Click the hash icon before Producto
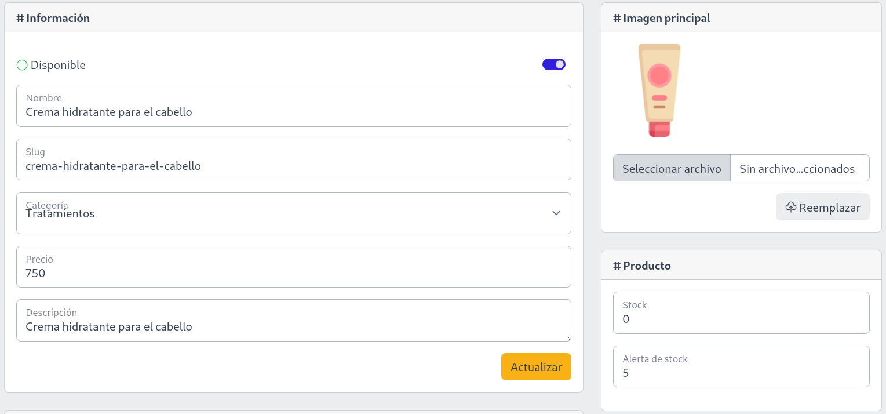This screenshot has height=414, width=886. tap(617, 266)
